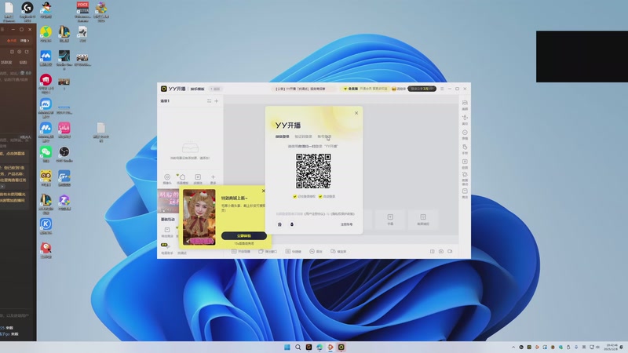This screenshot has width=628, height=353.
Task: Click the second item in YY bottom toolbar
Action: [268, 251]
